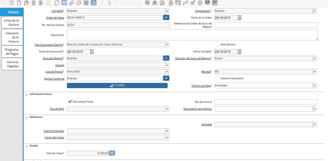Create a new record with the blank page icon
328x161 pixels.
pyautogui.click(x=19, y=3)
